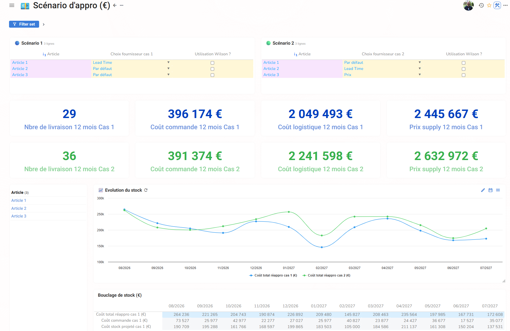Go back using the arrow beside the title

(115, 5)
